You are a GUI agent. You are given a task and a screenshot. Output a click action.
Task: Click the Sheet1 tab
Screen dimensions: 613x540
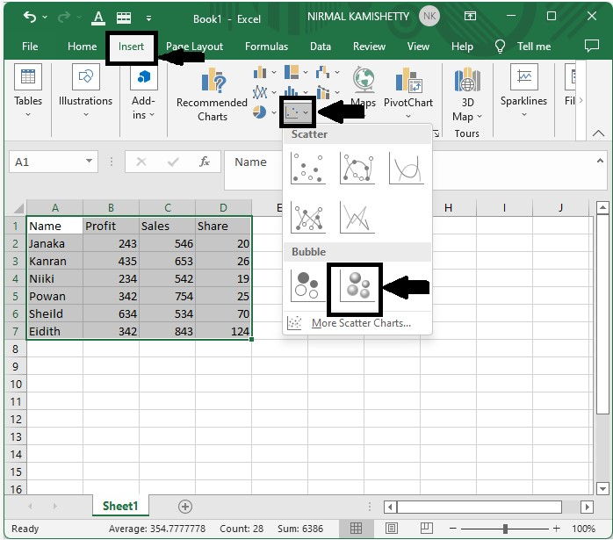pos(120,506)
